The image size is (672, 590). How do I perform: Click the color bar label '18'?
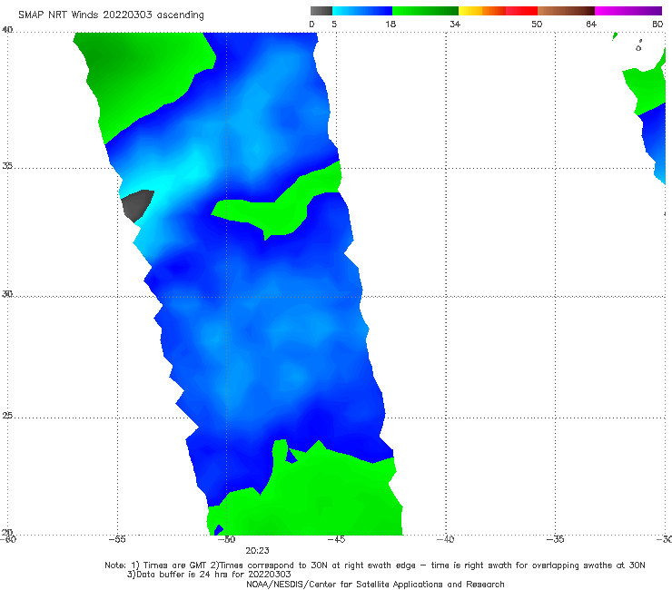(390, 25)
